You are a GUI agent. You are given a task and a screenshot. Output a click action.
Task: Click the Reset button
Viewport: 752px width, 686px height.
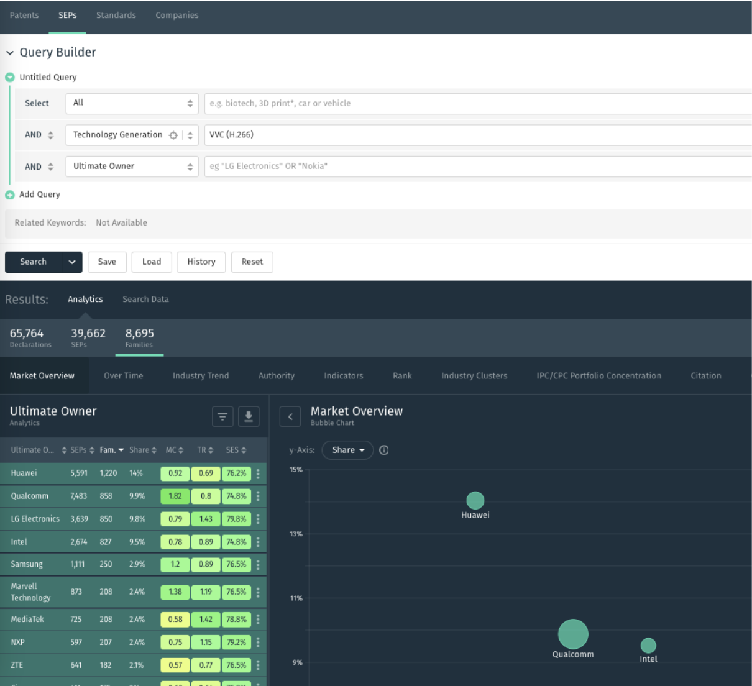tap(252, 262)
